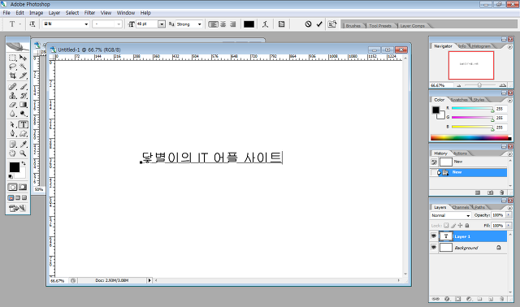Open the font style dropdown
The width and height of the screenshot is (520, 307).
tap(119, 24)
